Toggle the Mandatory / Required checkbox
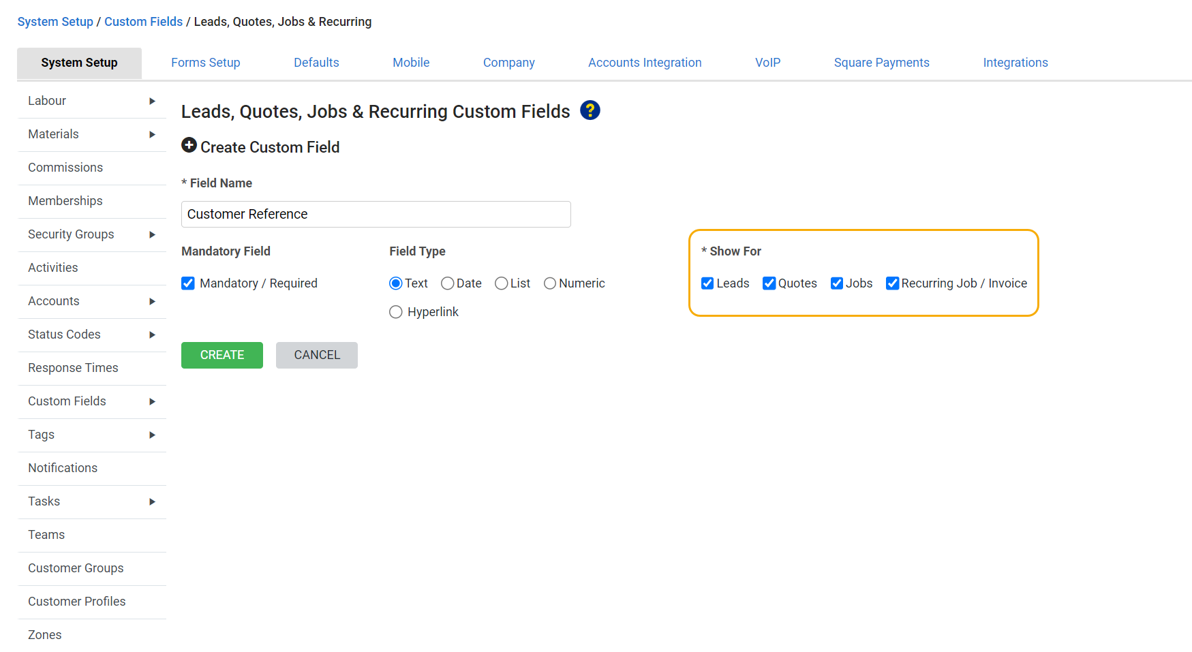 (x=188, y=283)
